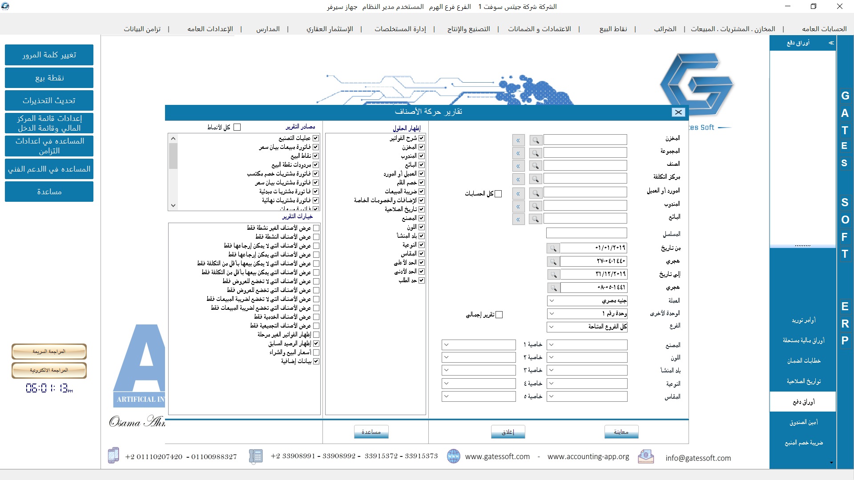This screenshot has width=854, height=480.
Task: Click the double-arrow button in مركز التكلفة row
Action: [x=518, y=179]
